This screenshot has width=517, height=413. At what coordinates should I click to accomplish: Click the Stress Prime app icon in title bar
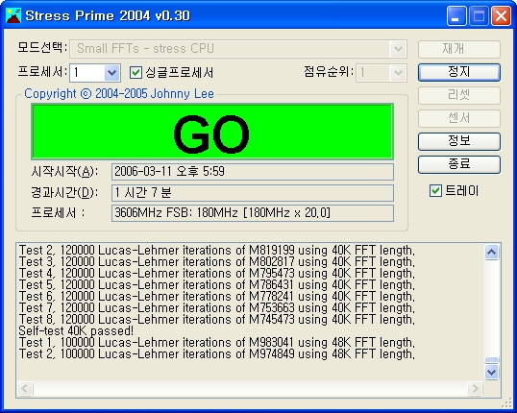click(x=13, y=15)
